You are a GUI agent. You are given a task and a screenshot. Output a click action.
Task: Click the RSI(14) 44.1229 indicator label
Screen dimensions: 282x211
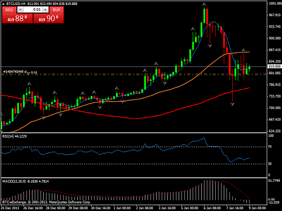click(14, 136)
